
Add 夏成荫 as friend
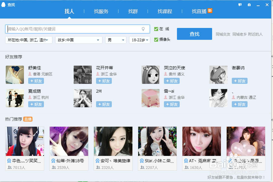click(36, 104)
